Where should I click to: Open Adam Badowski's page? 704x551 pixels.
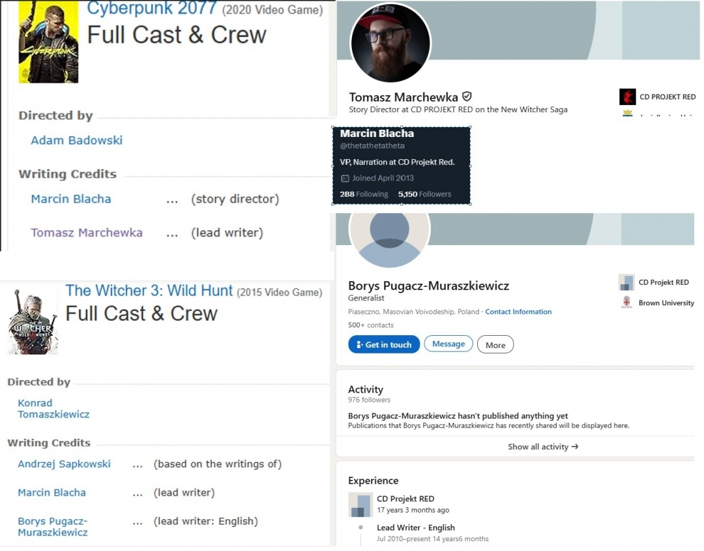coord(76,141)
